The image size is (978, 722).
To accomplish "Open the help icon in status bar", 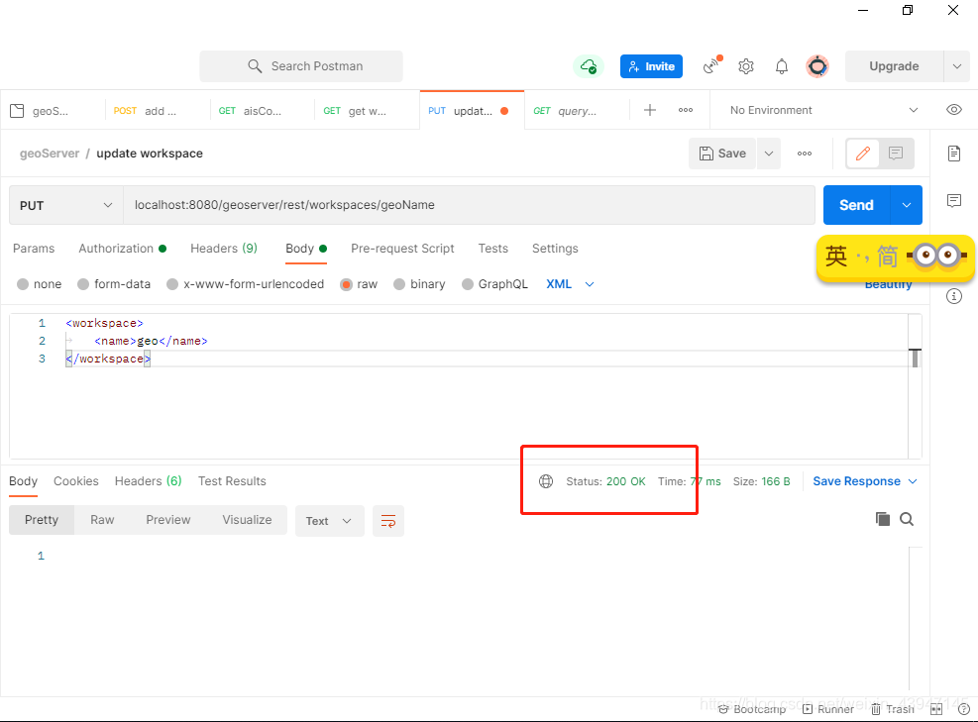I will click(964, 709).
